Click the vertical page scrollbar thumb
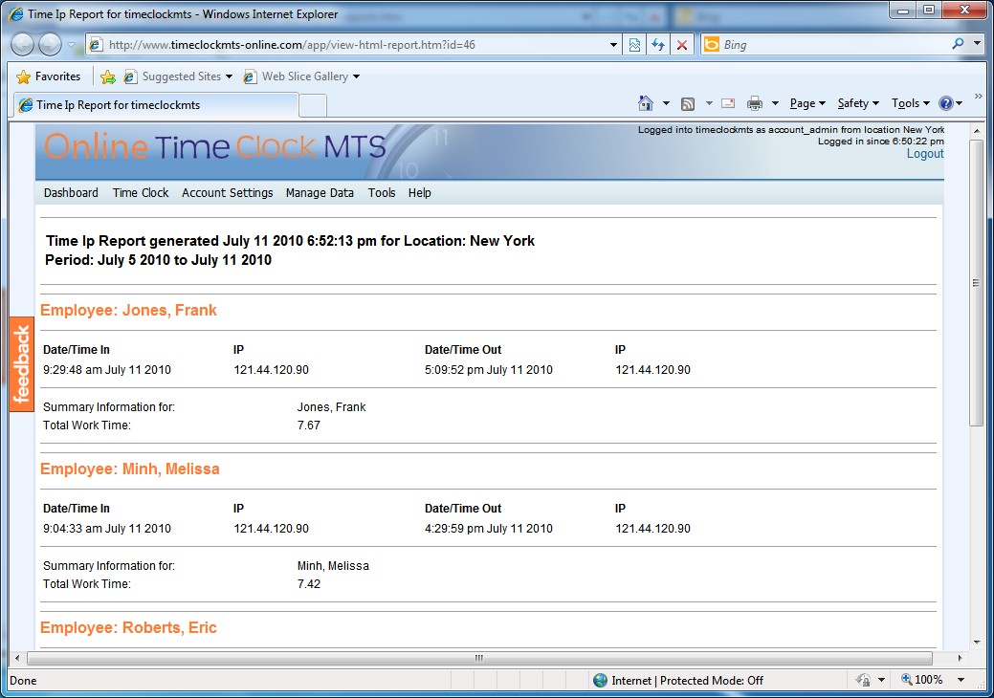 click(x=976, y=282)
